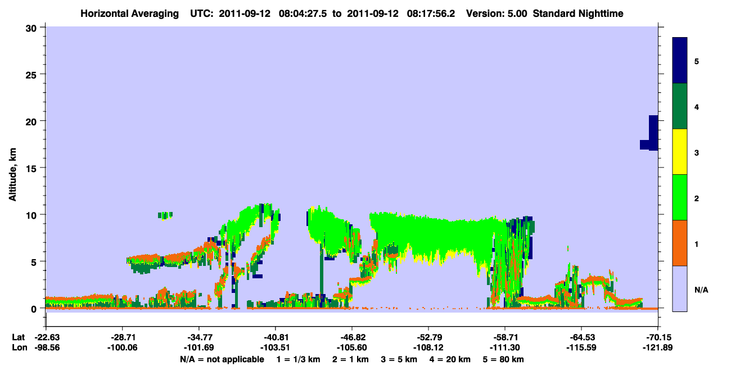Click the dark blue color bar segment 5
Screen dimensions: 731x375
click(680, 60)
